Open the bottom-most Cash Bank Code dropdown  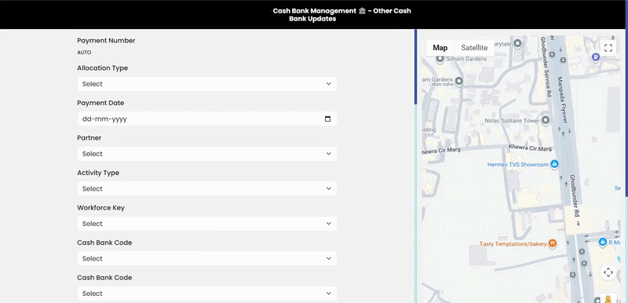[206, 294]
